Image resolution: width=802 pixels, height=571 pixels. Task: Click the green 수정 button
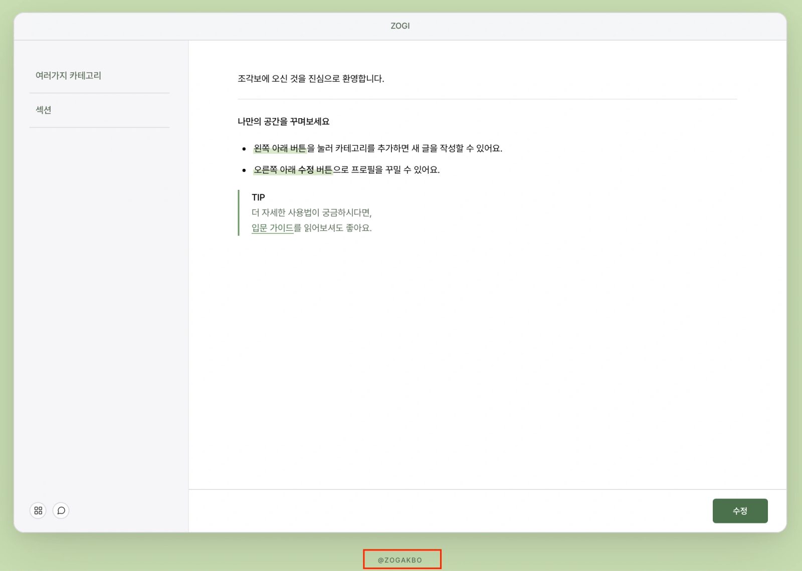click(740, 511)
